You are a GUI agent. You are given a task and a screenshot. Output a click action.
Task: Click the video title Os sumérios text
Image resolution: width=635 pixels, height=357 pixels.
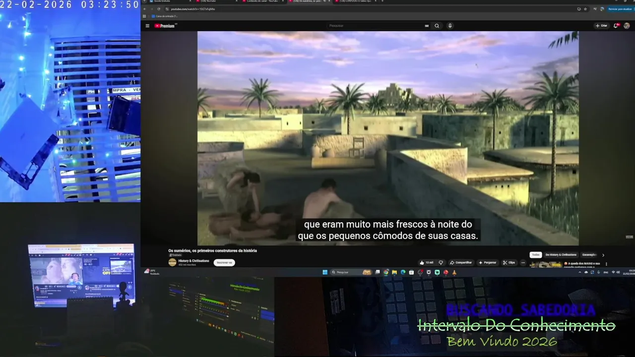pos(212,251)
